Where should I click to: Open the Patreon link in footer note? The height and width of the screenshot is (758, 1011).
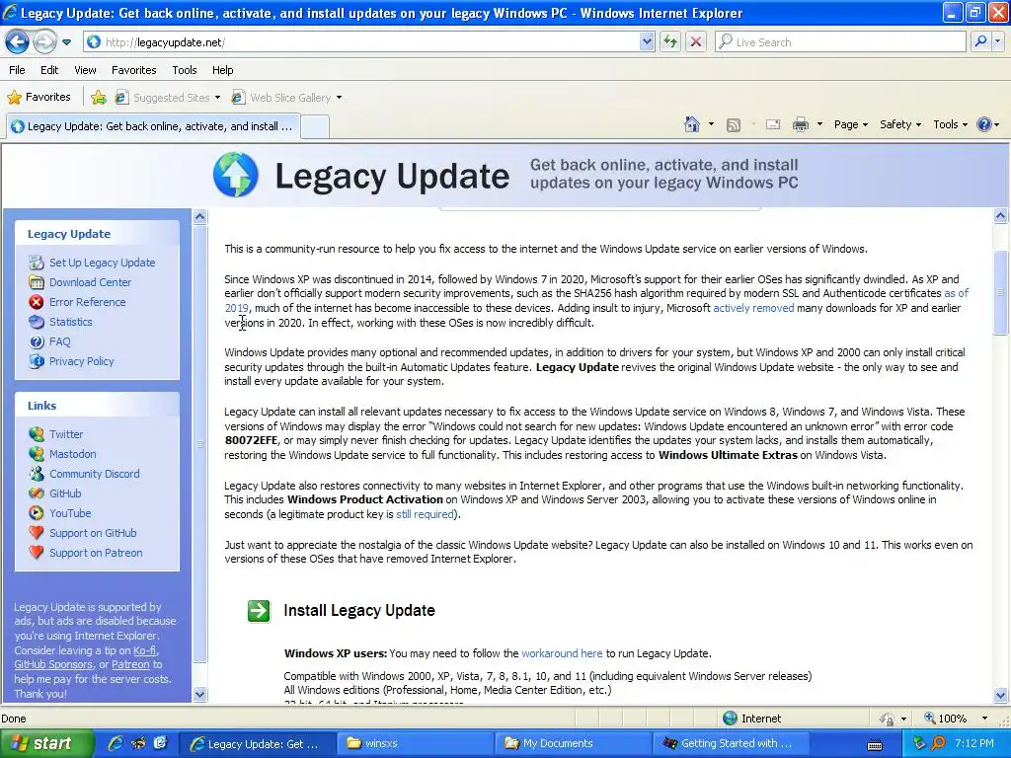coord(131,664)
